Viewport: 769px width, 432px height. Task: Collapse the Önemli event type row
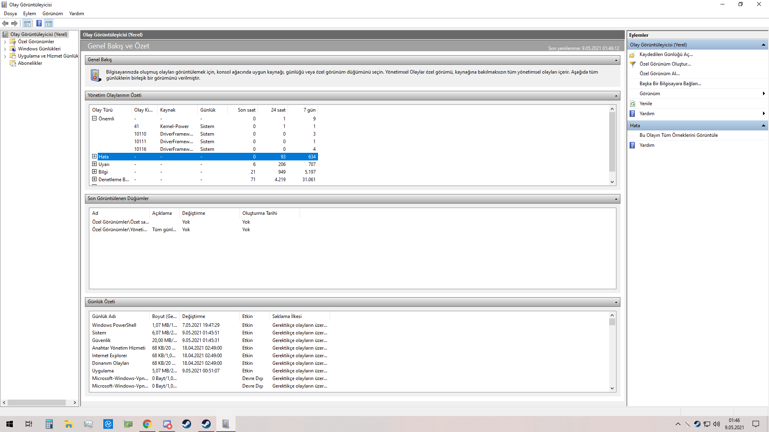pyautogui.click(x=95, y=118)
